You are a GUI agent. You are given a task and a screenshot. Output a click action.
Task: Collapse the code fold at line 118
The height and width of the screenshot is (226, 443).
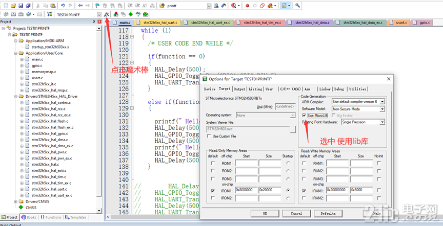(132, 37)
